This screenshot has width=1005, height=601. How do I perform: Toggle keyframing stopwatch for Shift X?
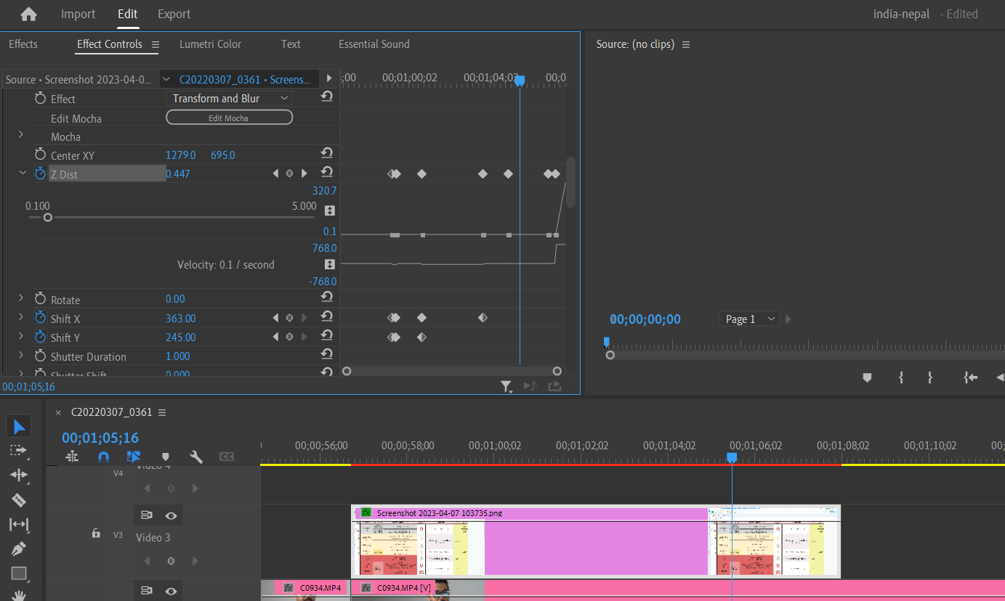click(41, 318)
